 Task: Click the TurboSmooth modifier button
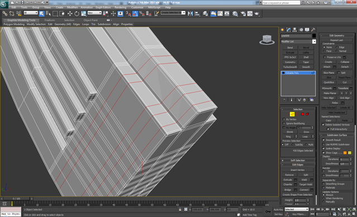pyautogui.click(x=290, y=67)
